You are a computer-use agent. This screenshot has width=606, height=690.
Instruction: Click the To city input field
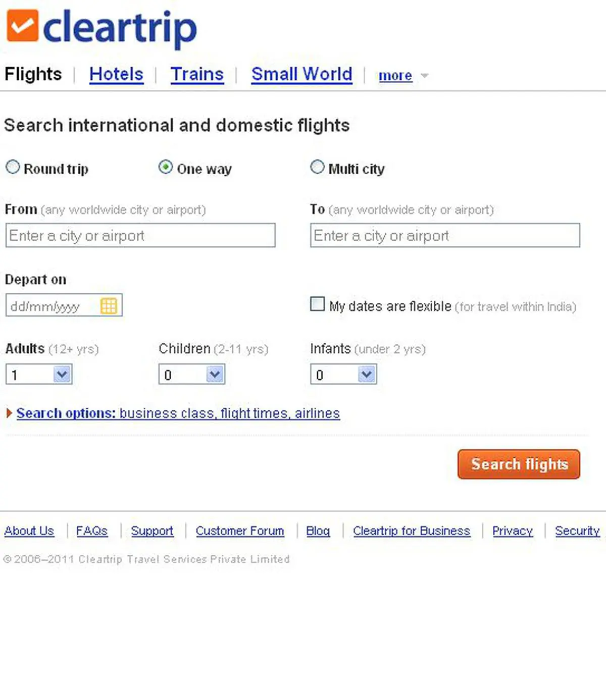tap(445, 235)
